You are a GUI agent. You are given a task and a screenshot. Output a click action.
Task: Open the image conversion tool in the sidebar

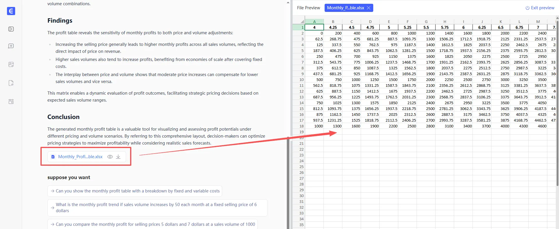point(11,64)
